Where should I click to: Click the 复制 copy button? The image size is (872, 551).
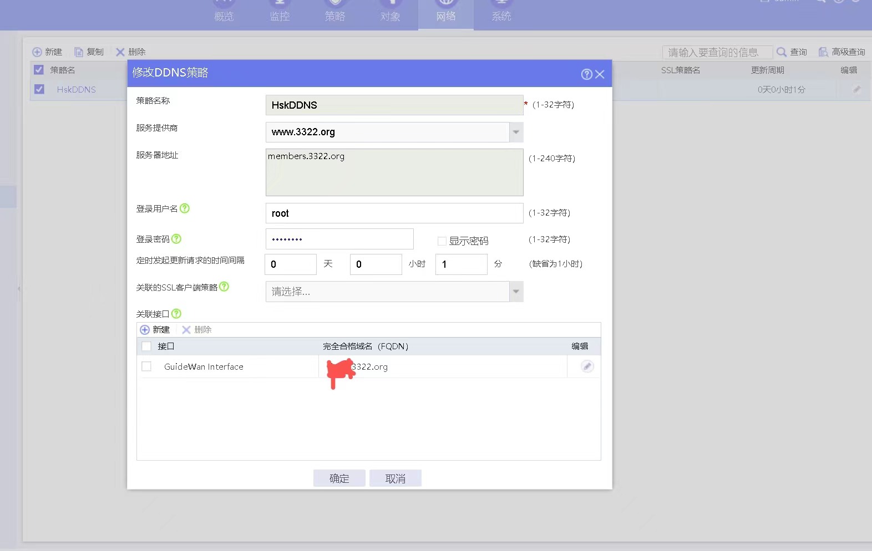89,52
